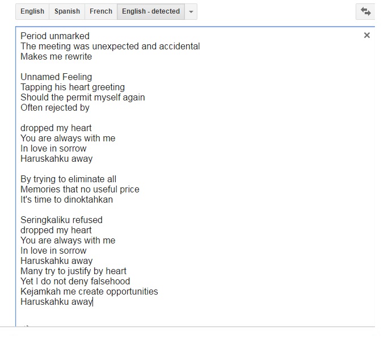Place cursor in 'Seringkaliku refused' line
The image size is (384, 361).
coord(61,220)
